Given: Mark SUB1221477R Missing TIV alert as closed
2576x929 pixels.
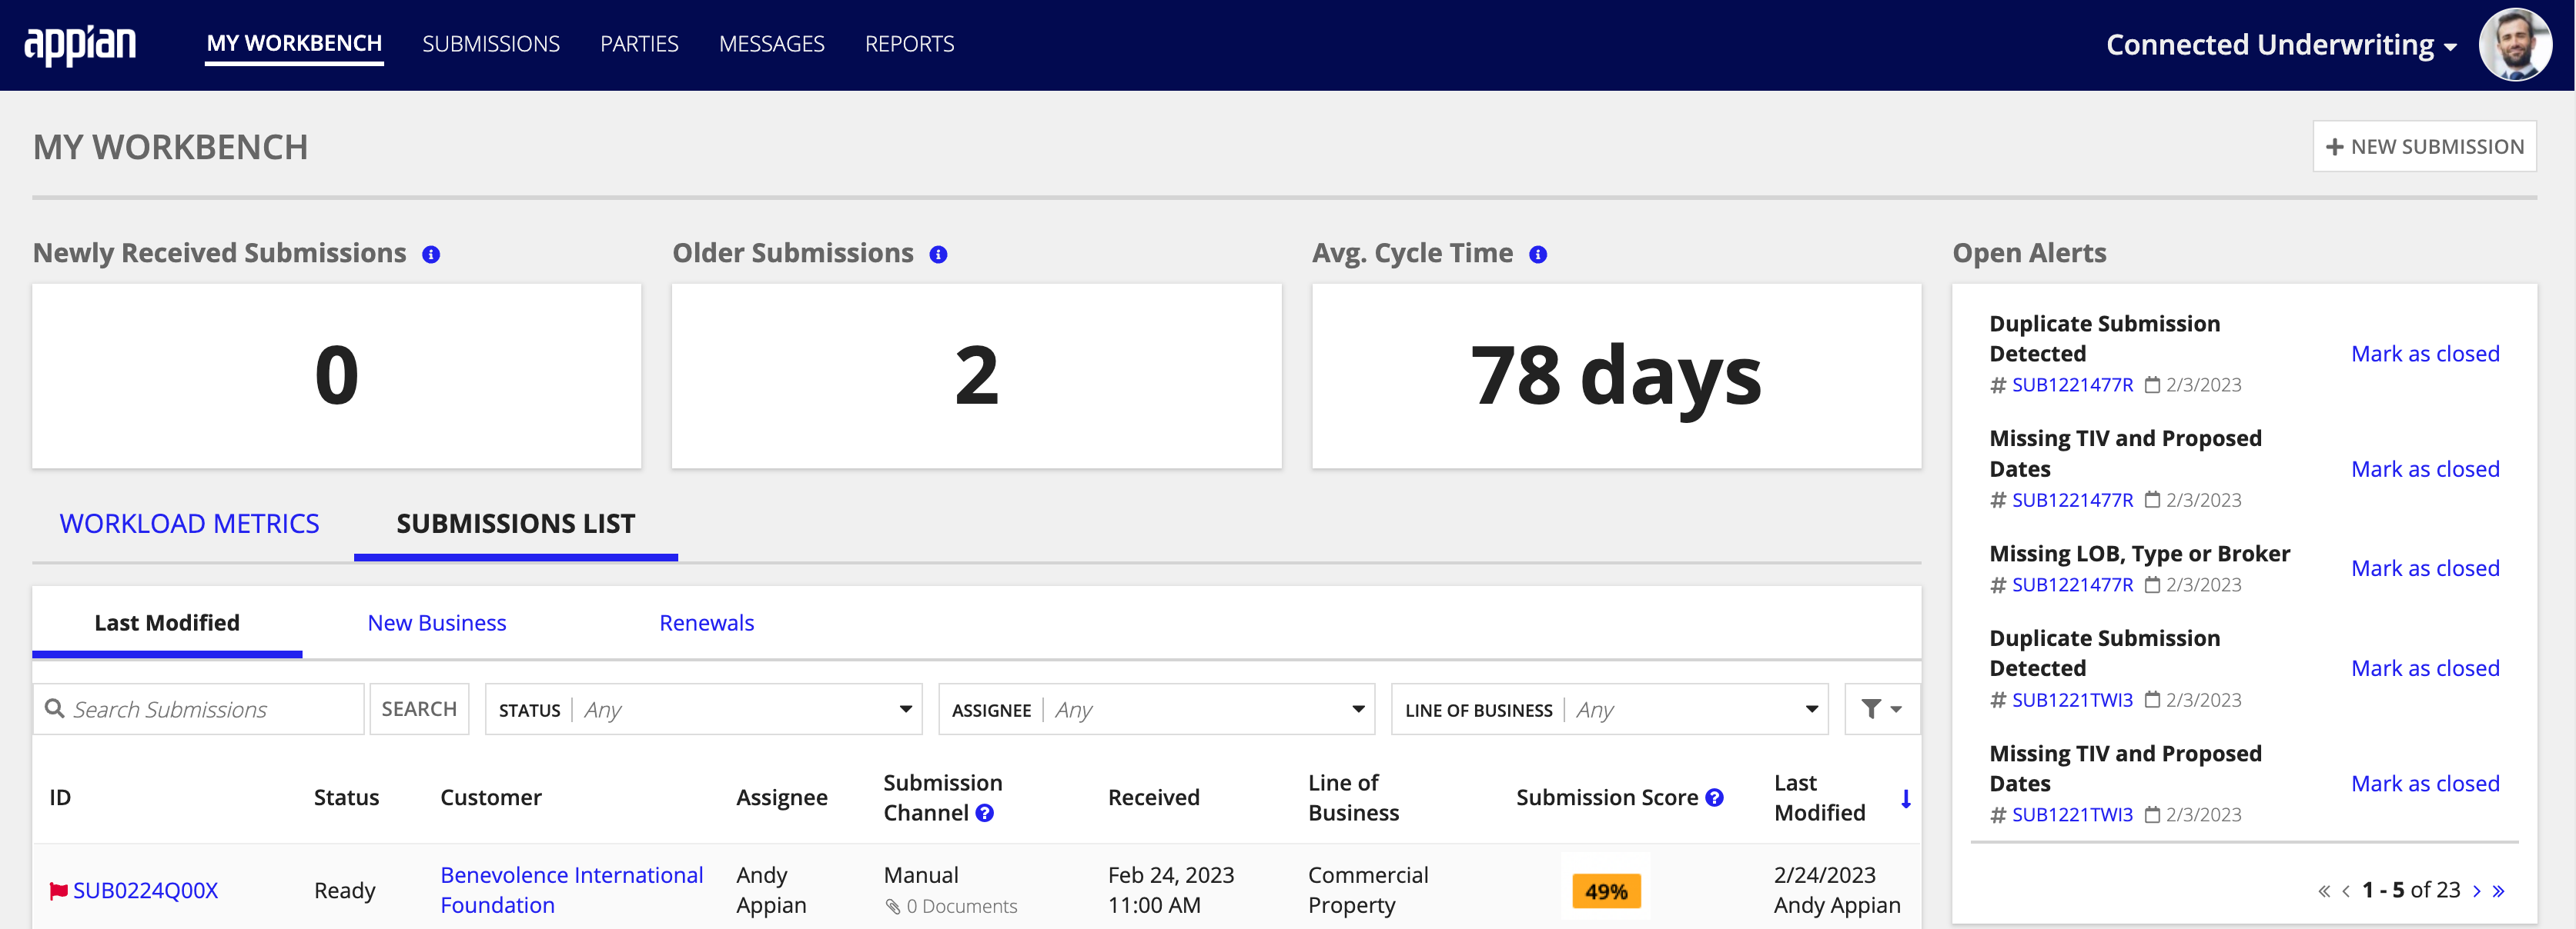Looking at the screenshot, I should (x=2425, y=469).
